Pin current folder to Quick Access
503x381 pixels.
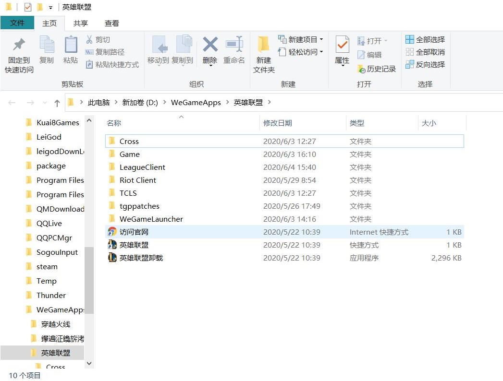click(x=18, y=53)
